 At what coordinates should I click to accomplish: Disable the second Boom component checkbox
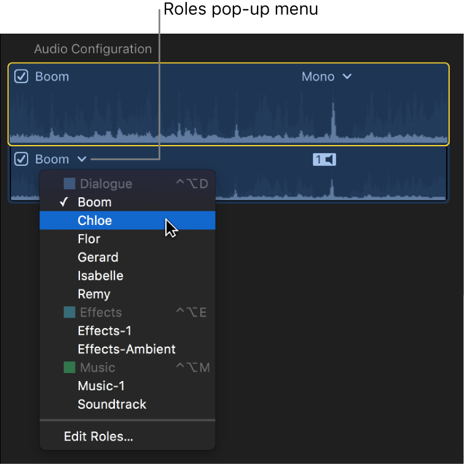(x=22, y=160)
